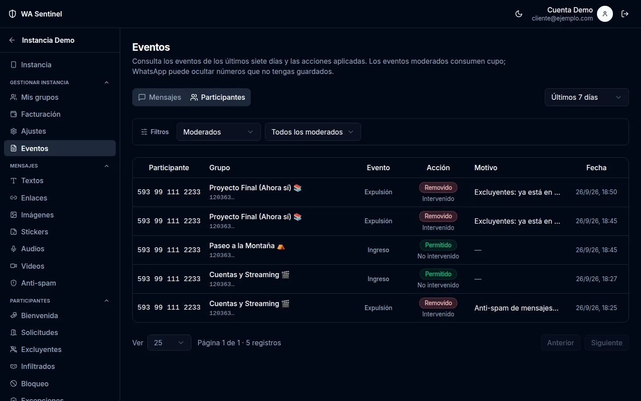Click the Participante column header

169,168
